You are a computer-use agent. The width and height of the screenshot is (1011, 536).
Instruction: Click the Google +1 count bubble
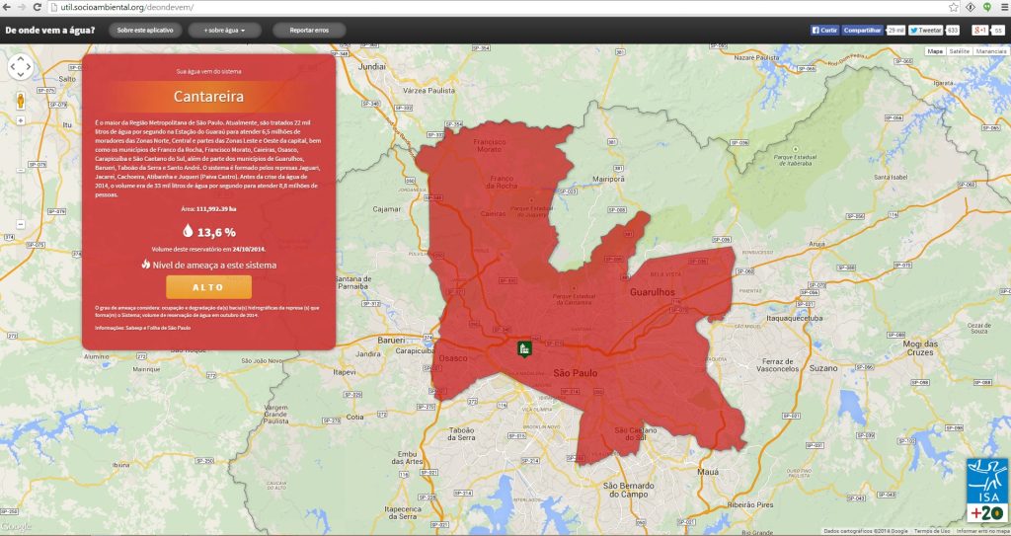[997, 30]
